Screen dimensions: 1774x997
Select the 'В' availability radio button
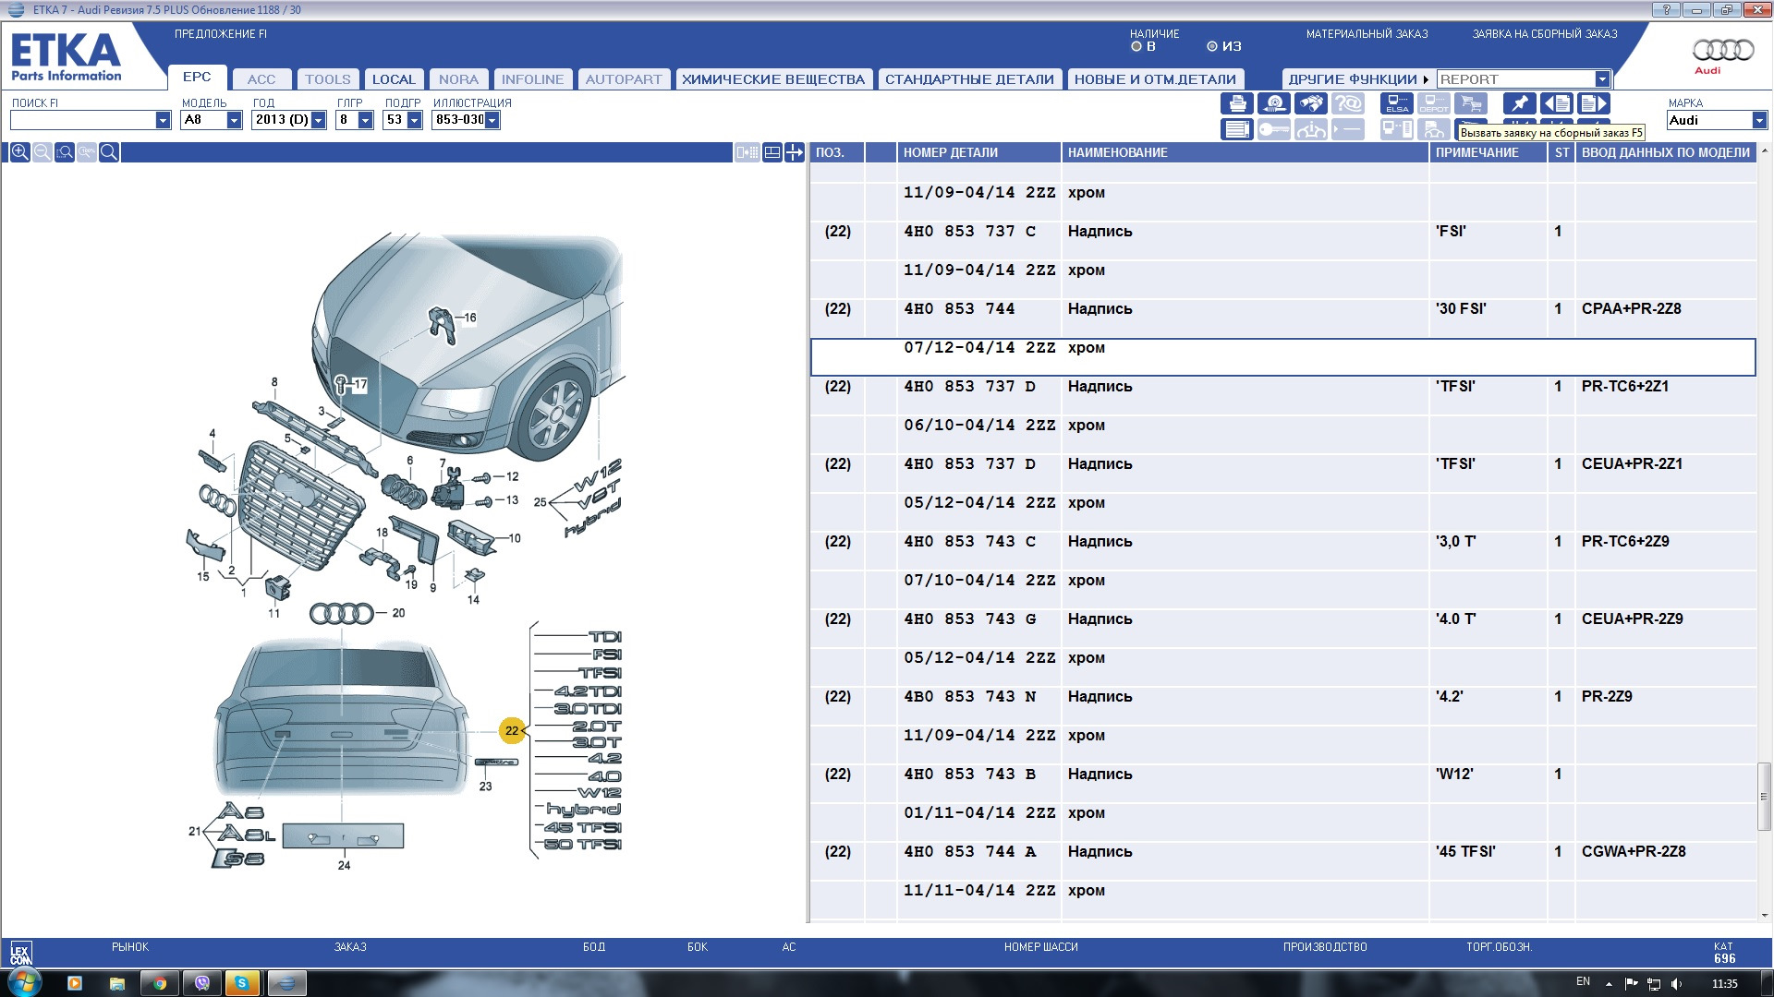tap(1136, 46)
